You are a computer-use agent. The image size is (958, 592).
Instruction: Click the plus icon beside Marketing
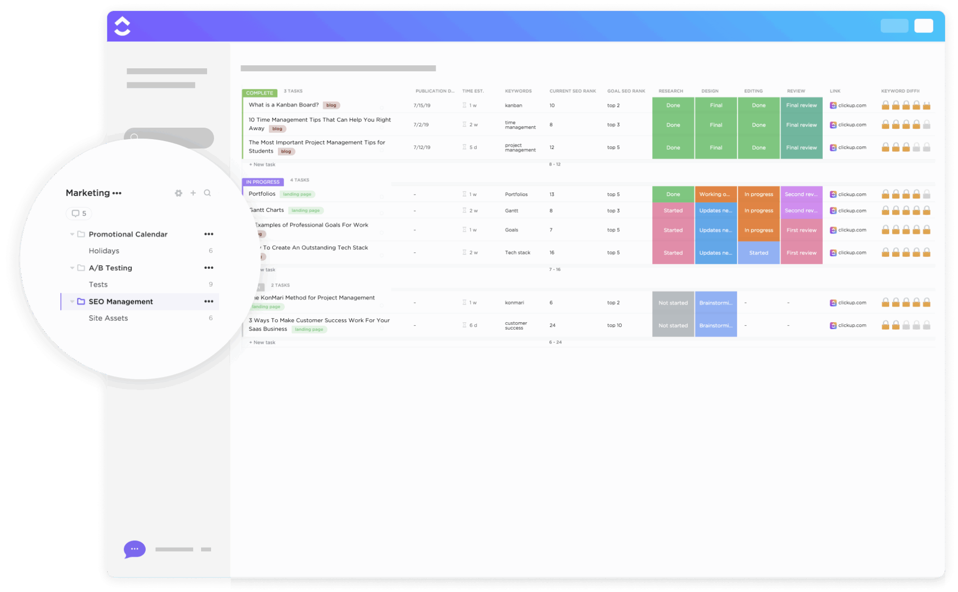[x=193, y=193]
